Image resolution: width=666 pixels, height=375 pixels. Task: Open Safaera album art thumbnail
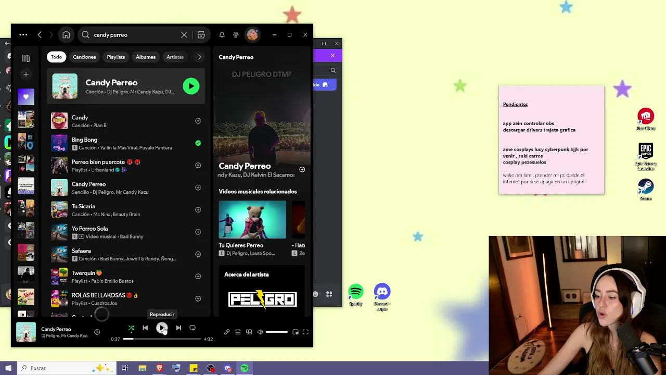tap(59, 254)
